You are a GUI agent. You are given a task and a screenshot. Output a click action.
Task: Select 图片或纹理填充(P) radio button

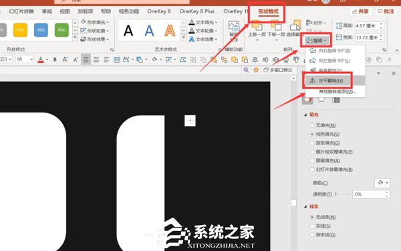coord(311,152)
